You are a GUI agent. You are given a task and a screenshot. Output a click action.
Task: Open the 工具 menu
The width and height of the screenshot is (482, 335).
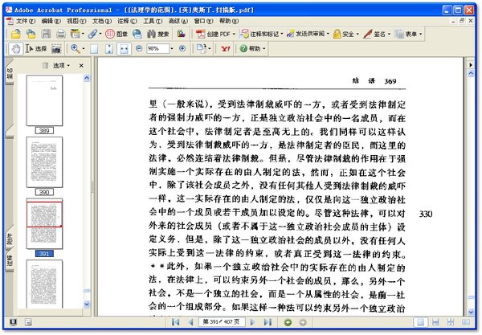(153, 21)
